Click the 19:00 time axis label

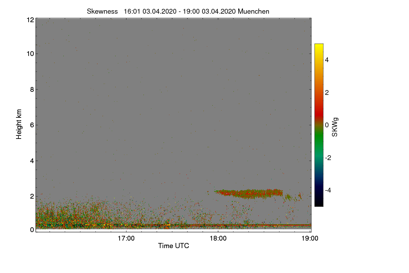[x=310, y=239]
